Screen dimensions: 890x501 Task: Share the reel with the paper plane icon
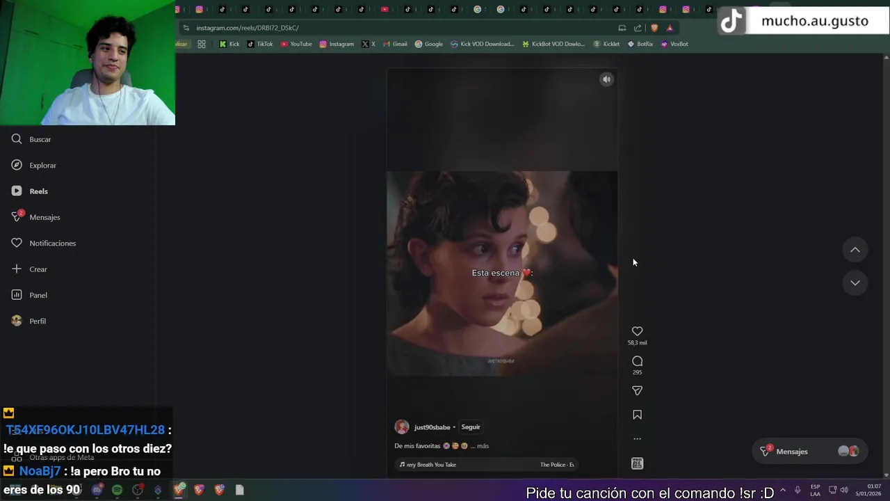pos(637,390)
